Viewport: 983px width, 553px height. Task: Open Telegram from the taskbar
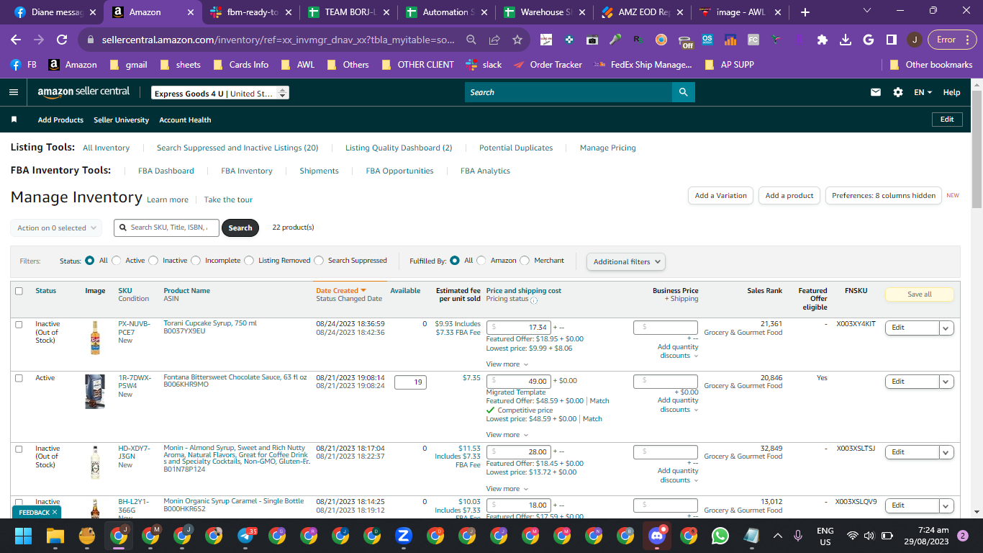[246, 536]
